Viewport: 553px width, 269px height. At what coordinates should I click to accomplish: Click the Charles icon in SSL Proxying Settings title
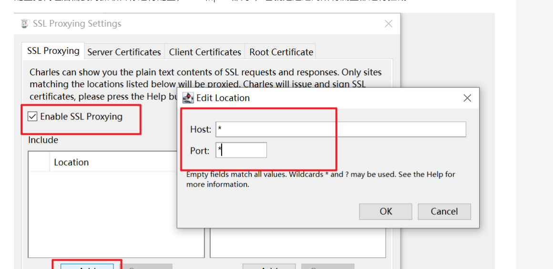[24, 24]
